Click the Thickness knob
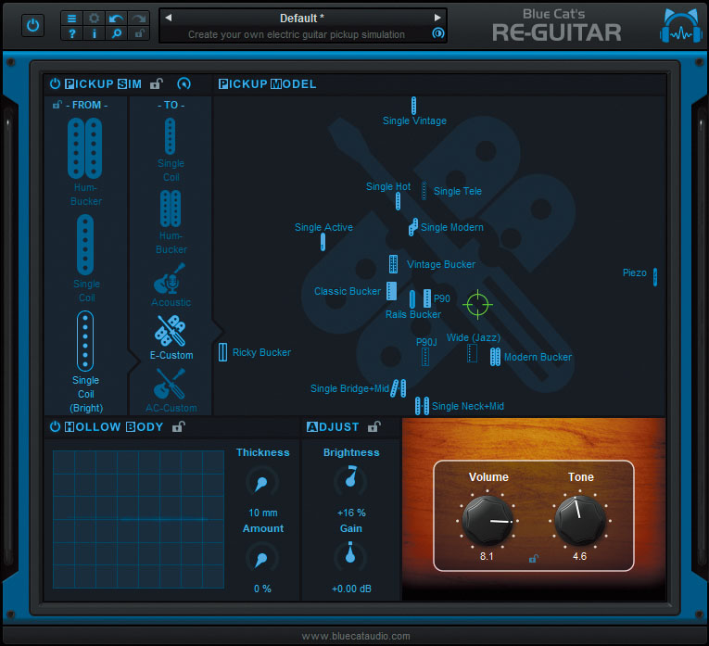709x646 pixels. coord(261,483)
